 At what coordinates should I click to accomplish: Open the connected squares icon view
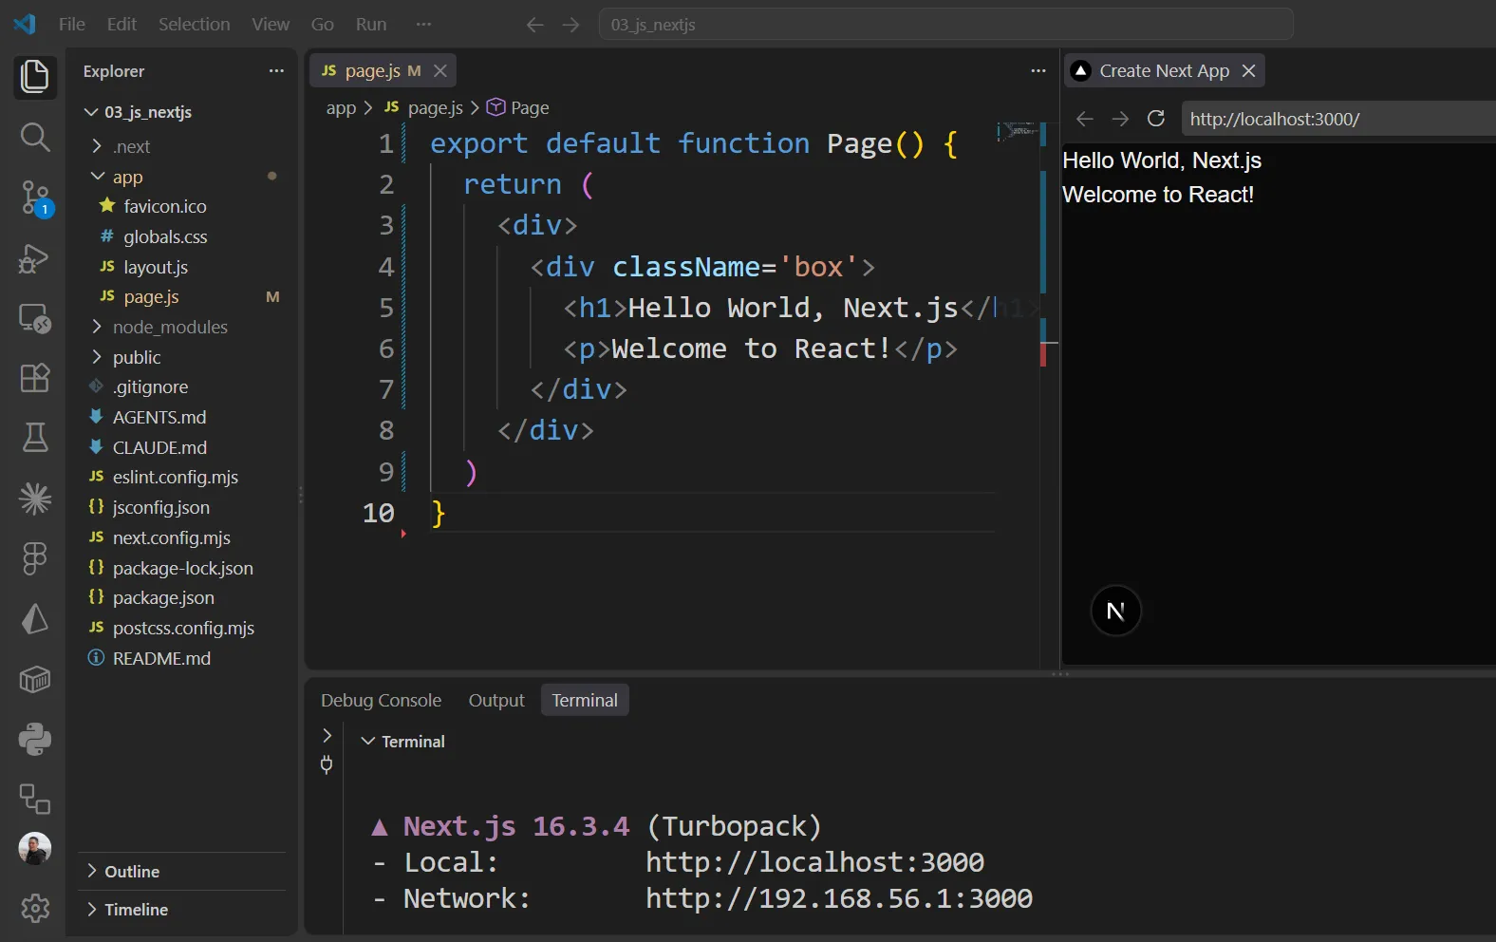coord(35,799)
